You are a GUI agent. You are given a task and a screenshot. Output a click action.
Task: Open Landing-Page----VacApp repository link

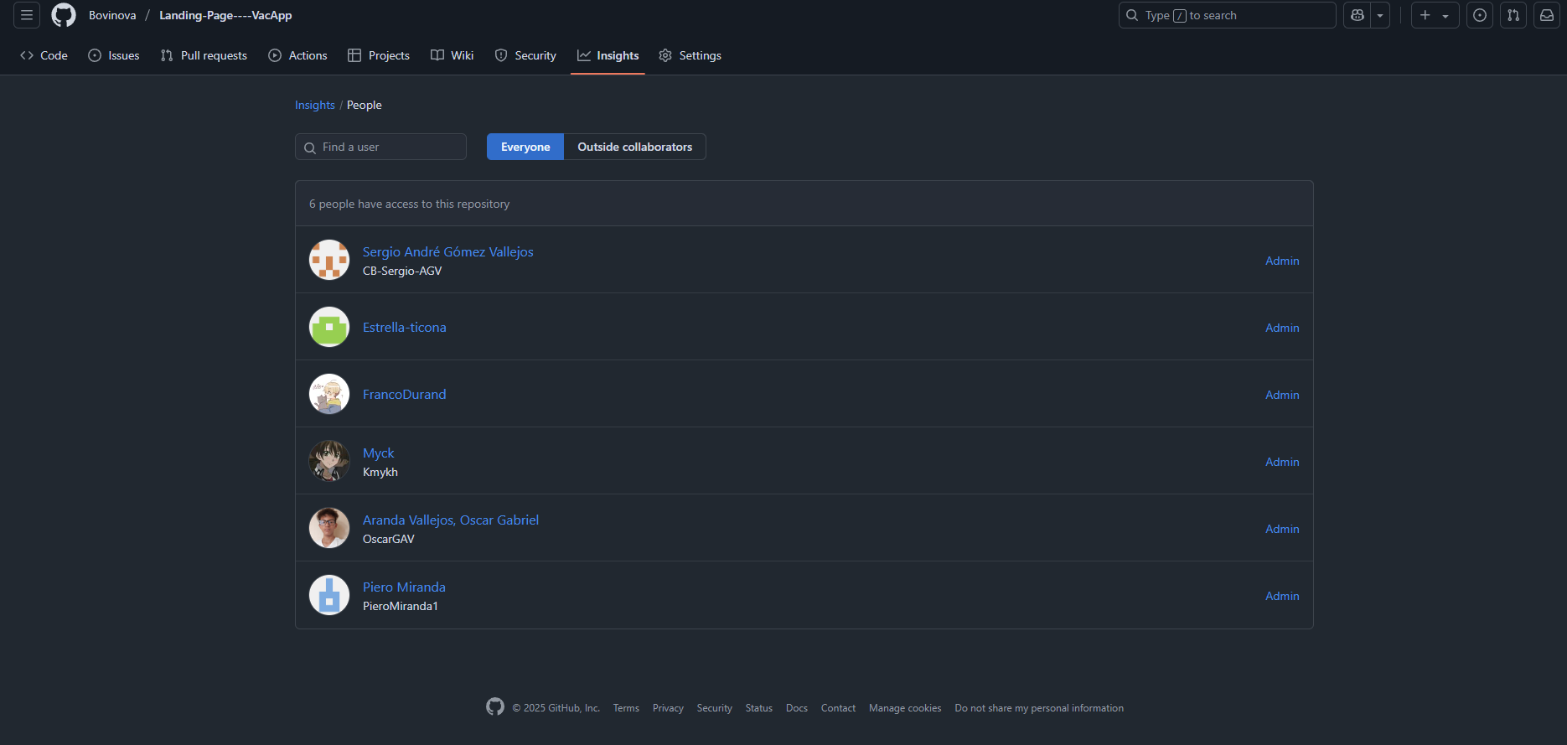[x=225, y=15]
